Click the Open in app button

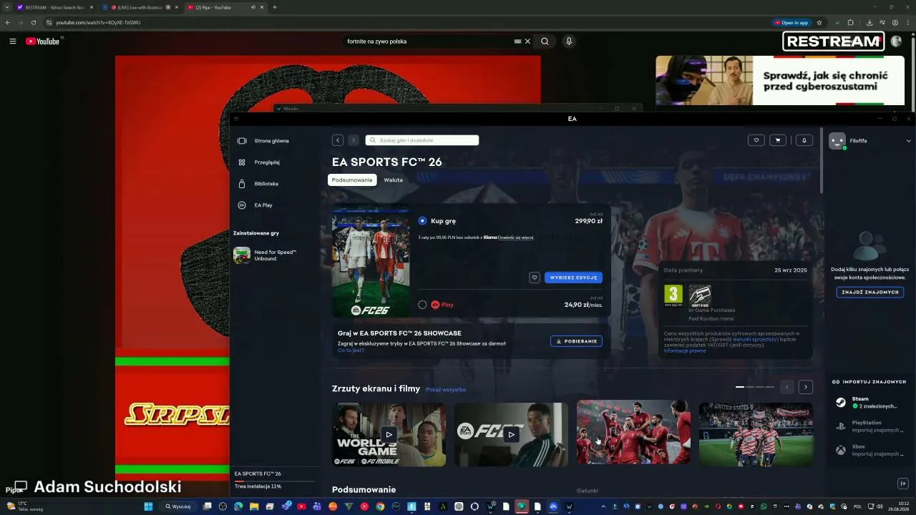(791, 22)
